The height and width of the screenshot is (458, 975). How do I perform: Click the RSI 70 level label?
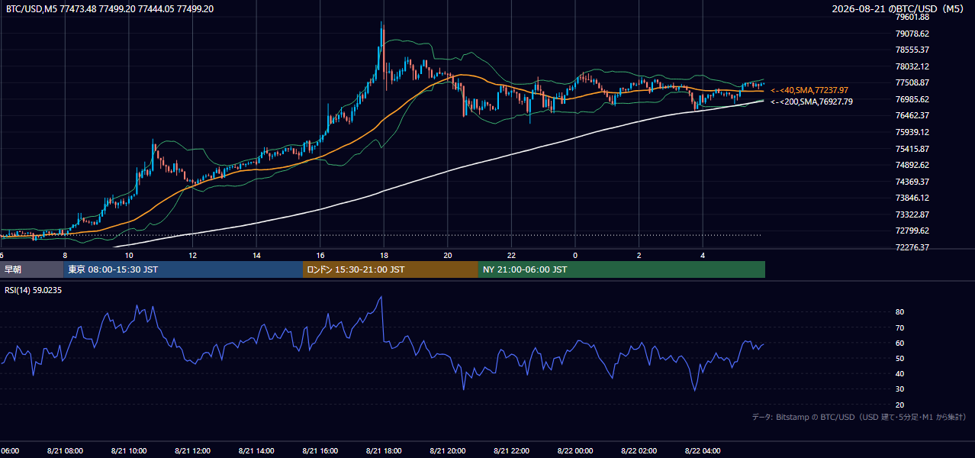pos(899,327)
